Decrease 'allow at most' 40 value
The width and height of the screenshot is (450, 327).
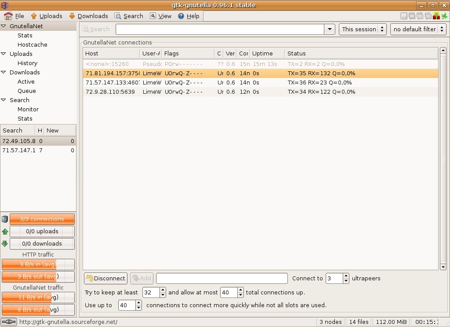(240, 295)
